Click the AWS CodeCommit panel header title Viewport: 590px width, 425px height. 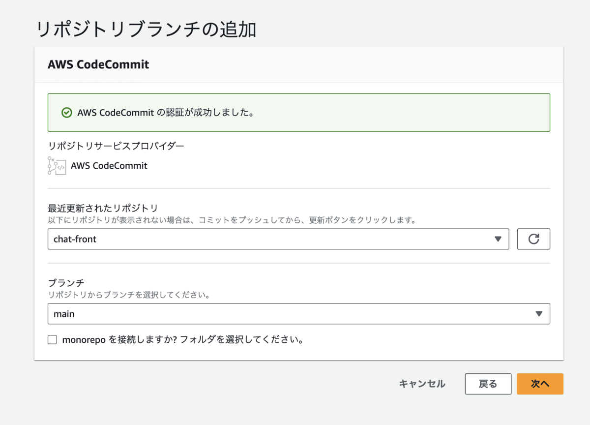(x=98, y=64)
